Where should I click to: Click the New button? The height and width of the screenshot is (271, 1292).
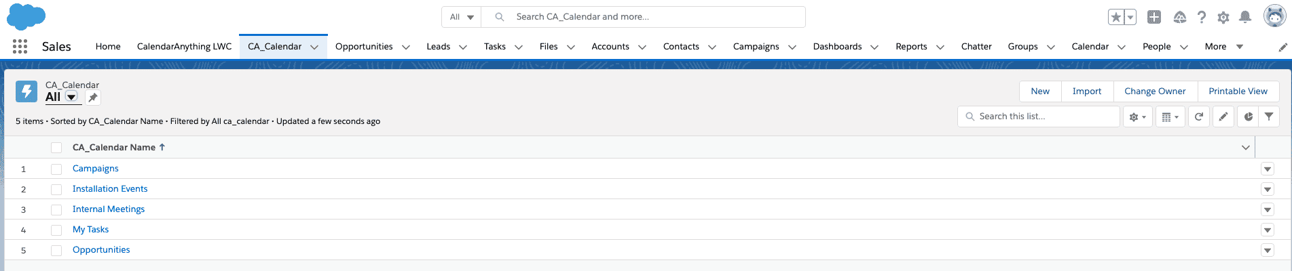point(1040,91)
